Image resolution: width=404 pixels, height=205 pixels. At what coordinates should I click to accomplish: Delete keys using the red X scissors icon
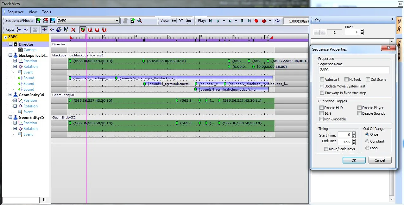click(x=73, y=29)
